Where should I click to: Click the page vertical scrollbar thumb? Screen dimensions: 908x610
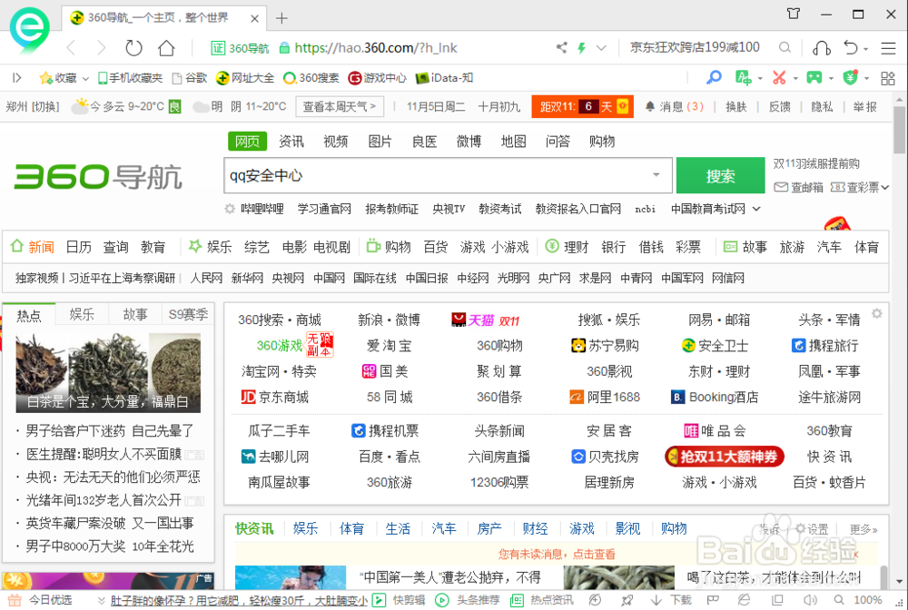[899, 130]
